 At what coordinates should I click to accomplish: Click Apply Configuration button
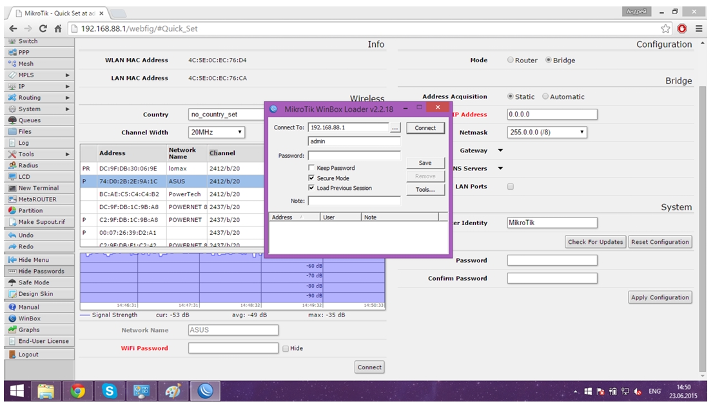point(660,297)
